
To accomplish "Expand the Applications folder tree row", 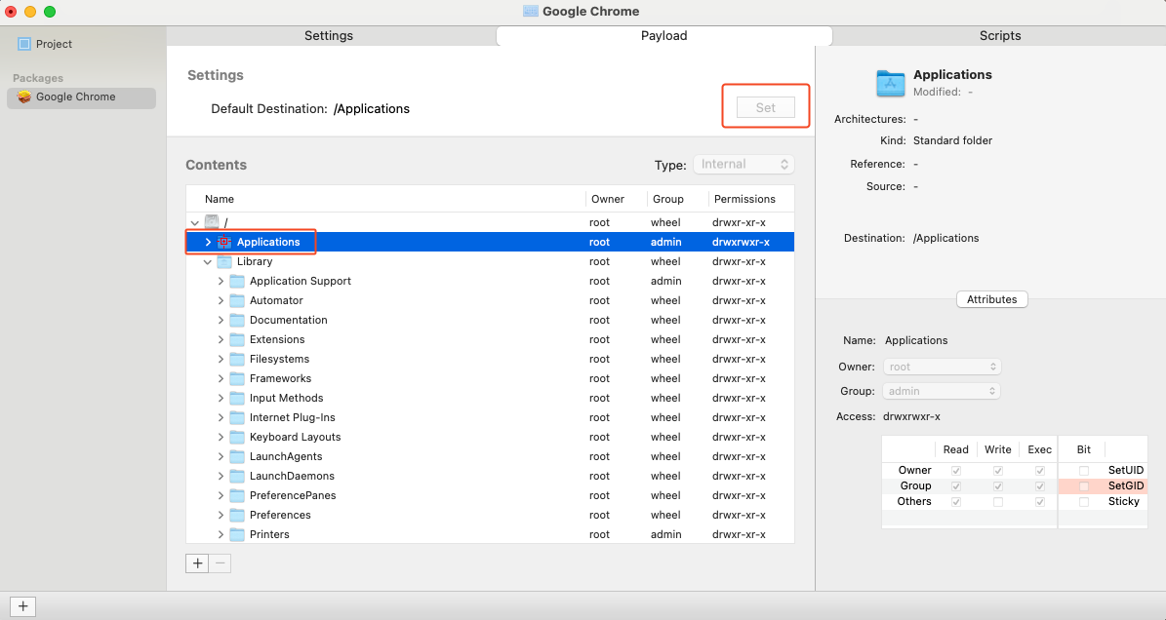I will [x=208, y=242].
